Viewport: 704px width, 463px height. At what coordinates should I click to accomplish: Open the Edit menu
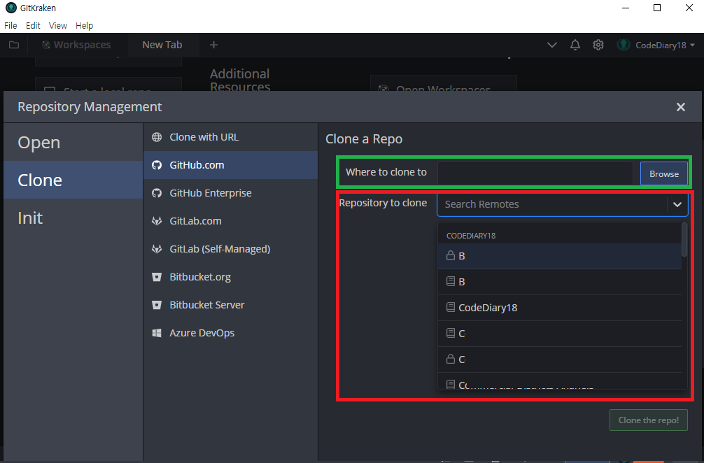pyautogui.click(x=33, y=26)
